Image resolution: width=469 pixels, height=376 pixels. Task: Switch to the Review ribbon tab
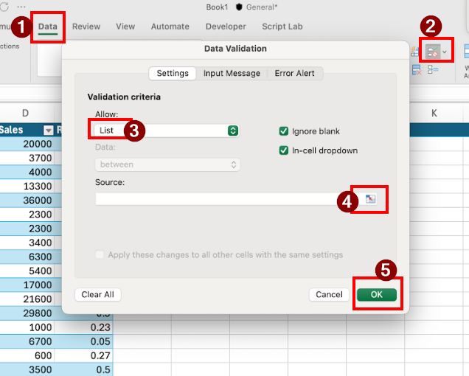point(86,27)
